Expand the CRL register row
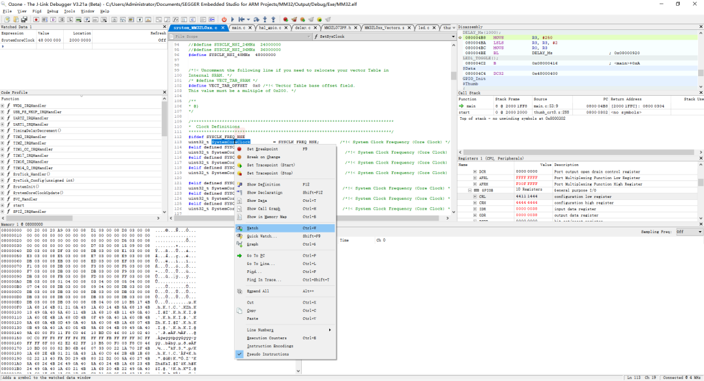Screen dimensions: 704x381 475,197
